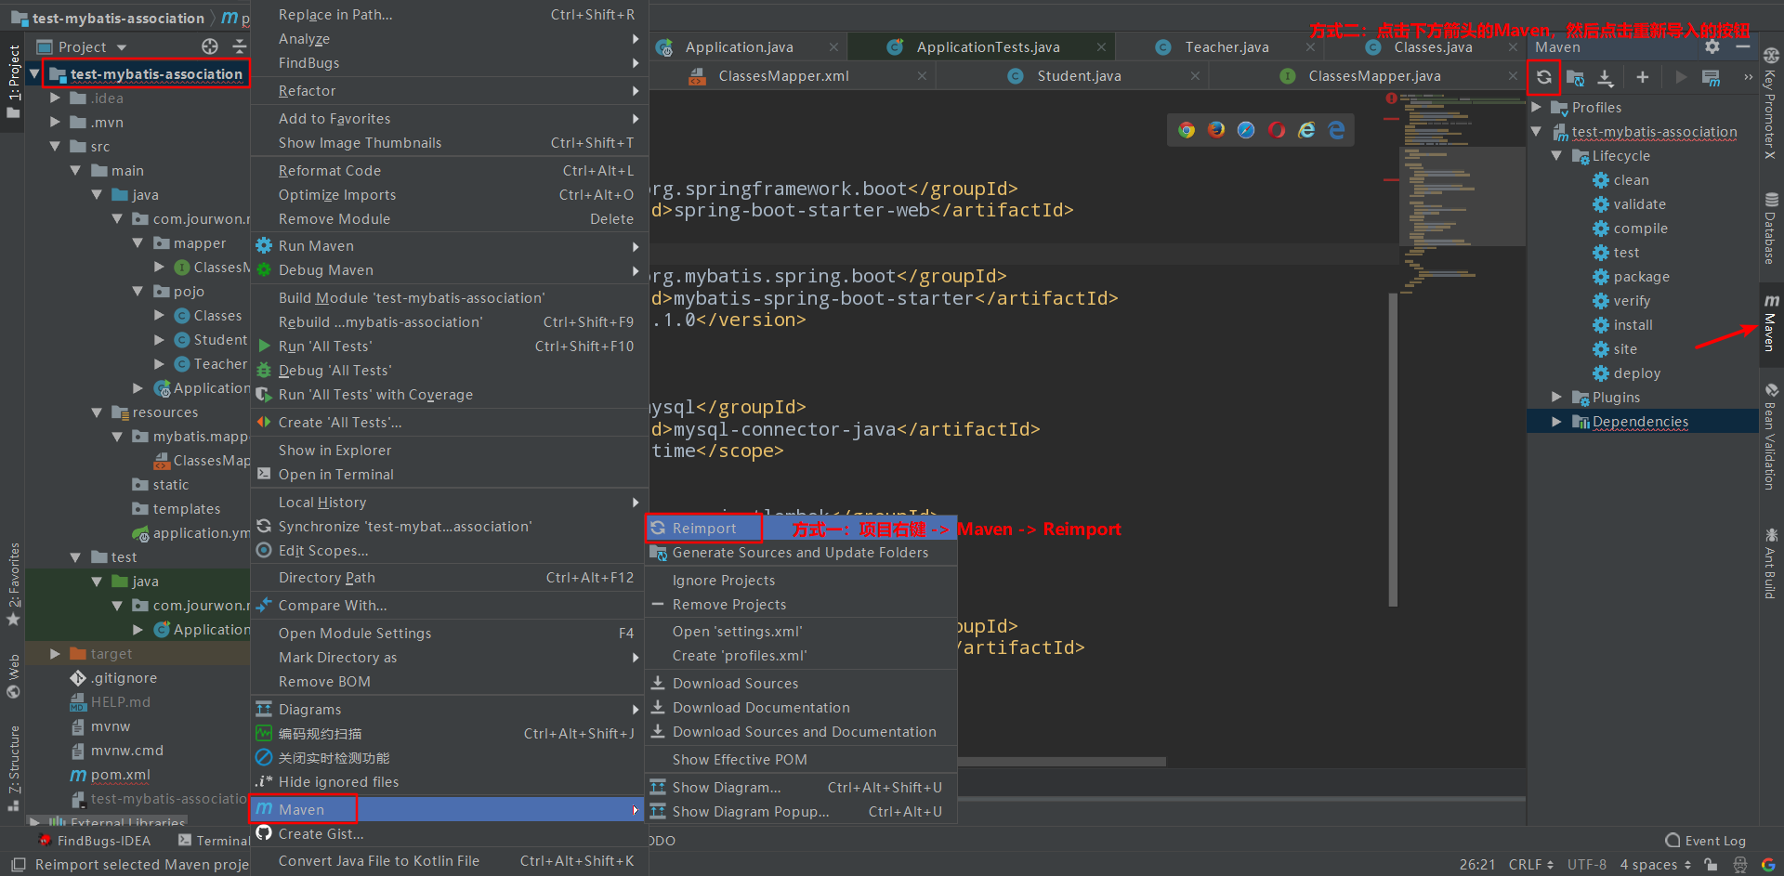Open in Opera browser icon
This screenshot has height=876, width=1784.
point(1277,130)
